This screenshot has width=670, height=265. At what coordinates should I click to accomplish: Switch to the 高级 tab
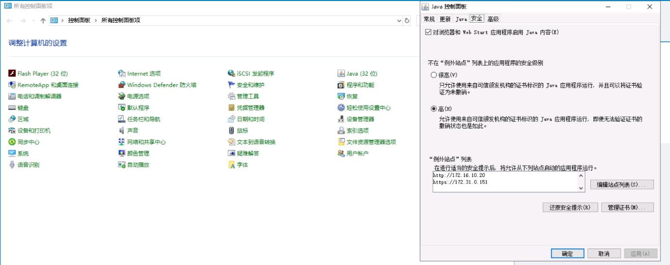coord(493,19)
